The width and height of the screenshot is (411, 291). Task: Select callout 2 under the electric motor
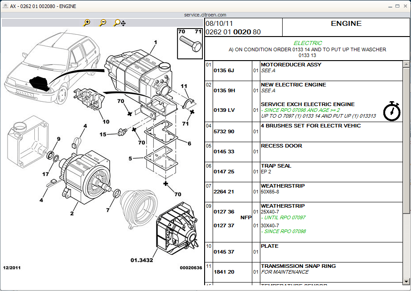click(x=71, y=213)
